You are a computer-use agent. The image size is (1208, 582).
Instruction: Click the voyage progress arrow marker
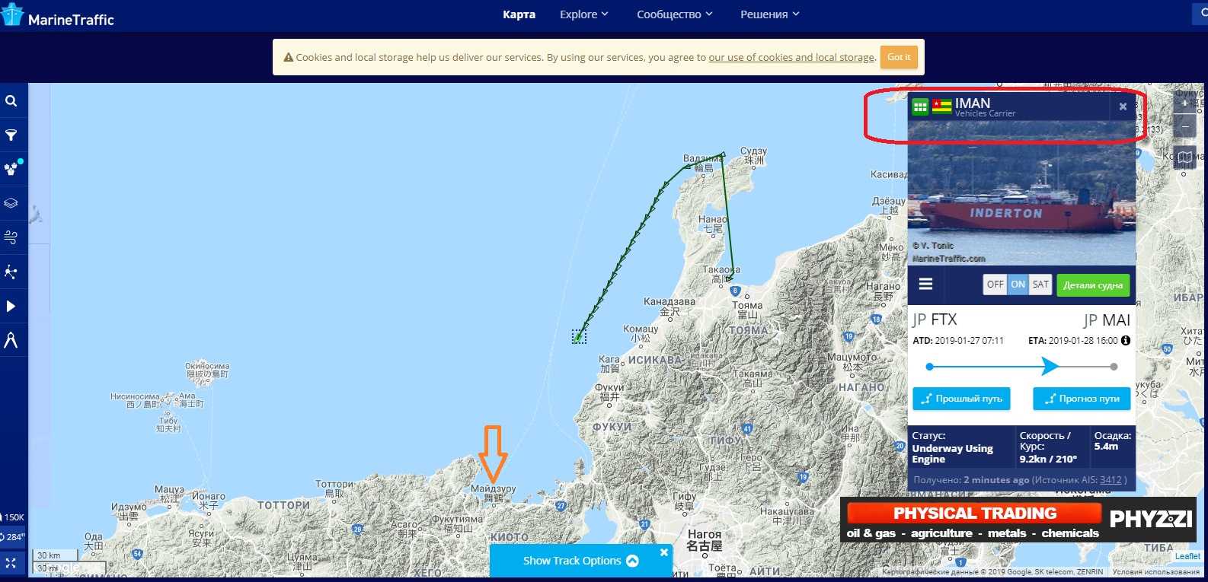tap(1050, 367)
